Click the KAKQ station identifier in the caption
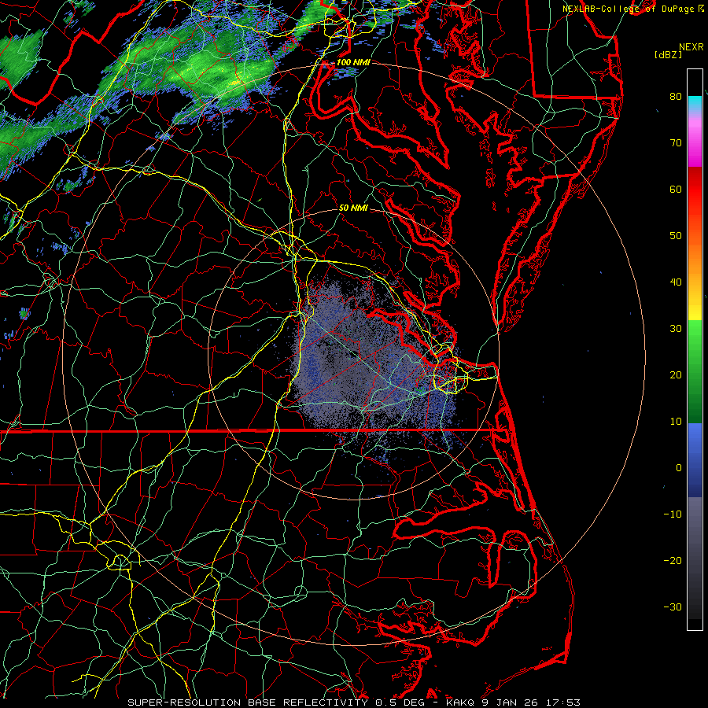 pos(460,702)
